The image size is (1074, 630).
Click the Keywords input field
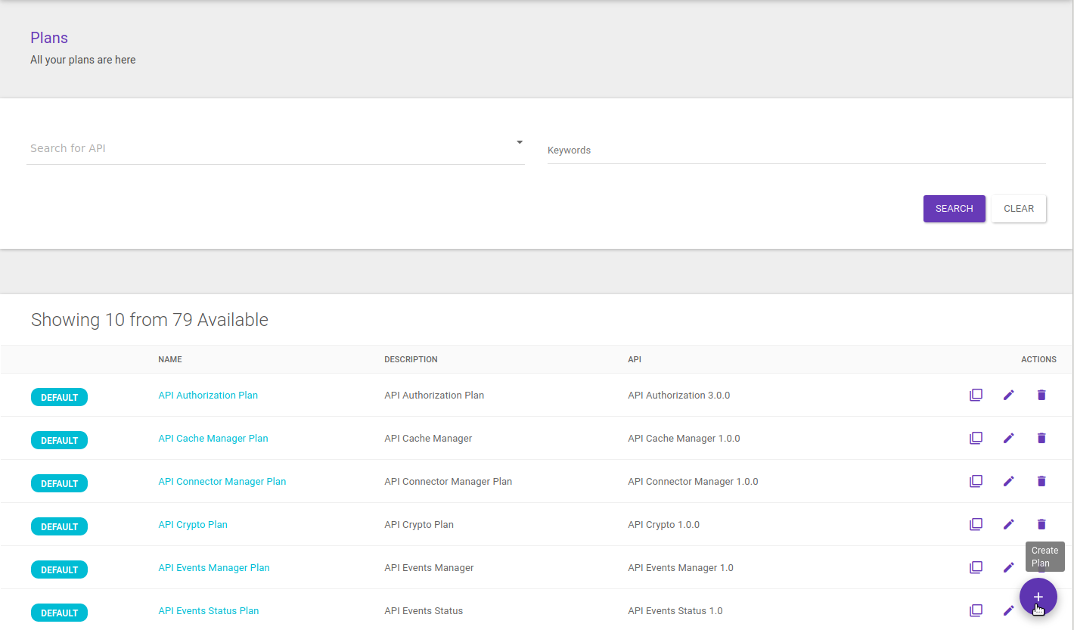coord(796,150)
